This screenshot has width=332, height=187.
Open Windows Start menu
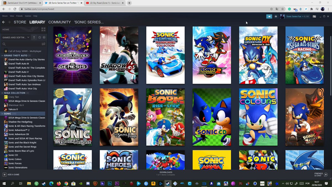click(4, 183)
